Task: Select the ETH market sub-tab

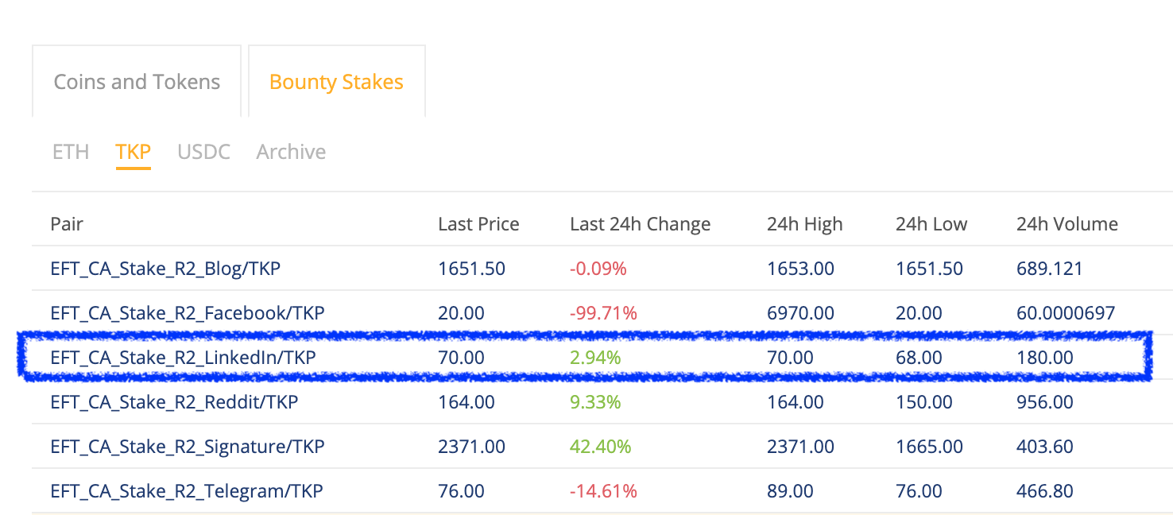Action: click(x=71, y=152)
